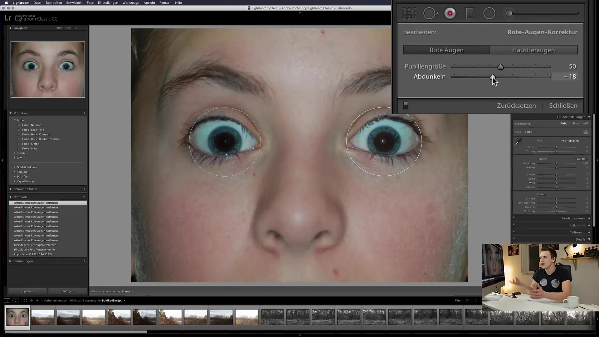Collapse the Vorgaben panel
Image resolution: width=599 pixels, height=337 pixels.
[x=11, y=113]
